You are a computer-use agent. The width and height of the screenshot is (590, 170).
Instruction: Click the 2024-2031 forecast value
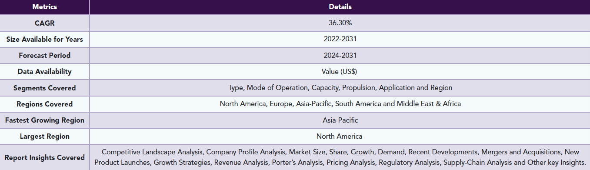pyautogui.click(x=340, y=55)
